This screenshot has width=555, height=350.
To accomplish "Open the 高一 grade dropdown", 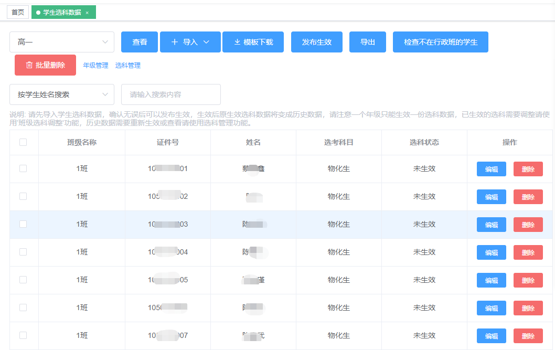I will (62, 42).
